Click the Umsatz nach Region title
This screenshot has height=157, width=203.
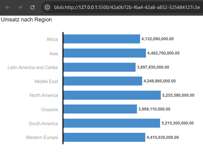(x=26, y=20)
